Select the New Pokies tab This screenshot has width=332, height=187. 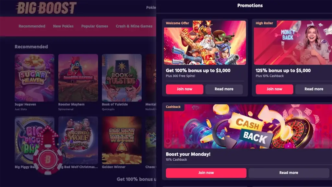[x=63, y=26]
